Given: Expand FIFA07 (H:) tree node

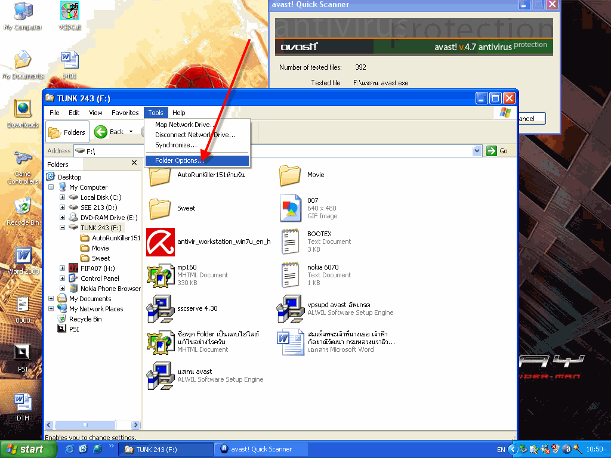Looking at the screenshot, I should tap(62, 268).
